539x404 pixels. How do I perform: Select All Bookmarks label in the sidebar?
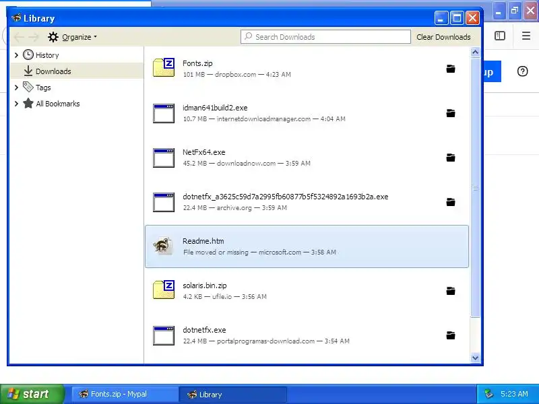pos(57,104)
